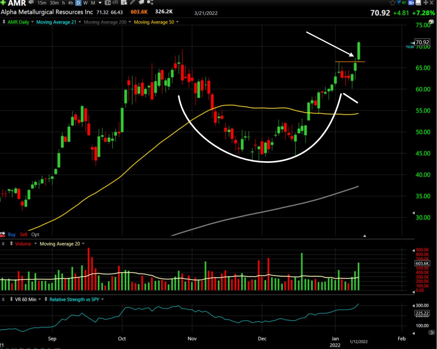This screenshot has width=437, height=349.
Task: Open the Moving Average 21 dropdown arrow
Action: [80, 22]
